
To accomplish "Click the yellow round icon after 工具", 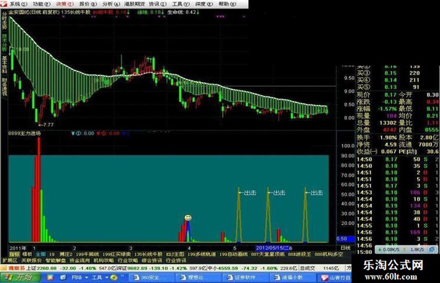I will [114, 277].
